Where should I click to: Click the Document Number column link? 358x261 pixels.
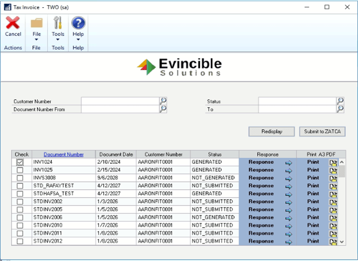pyautogui.click(x=64, y=154)
